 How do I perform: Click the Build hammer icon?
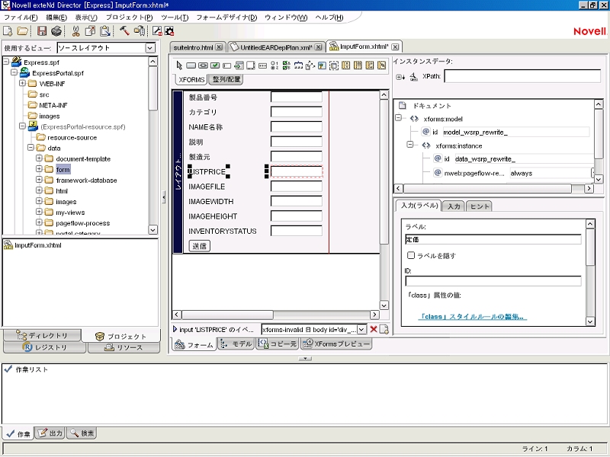click(124, 30)
